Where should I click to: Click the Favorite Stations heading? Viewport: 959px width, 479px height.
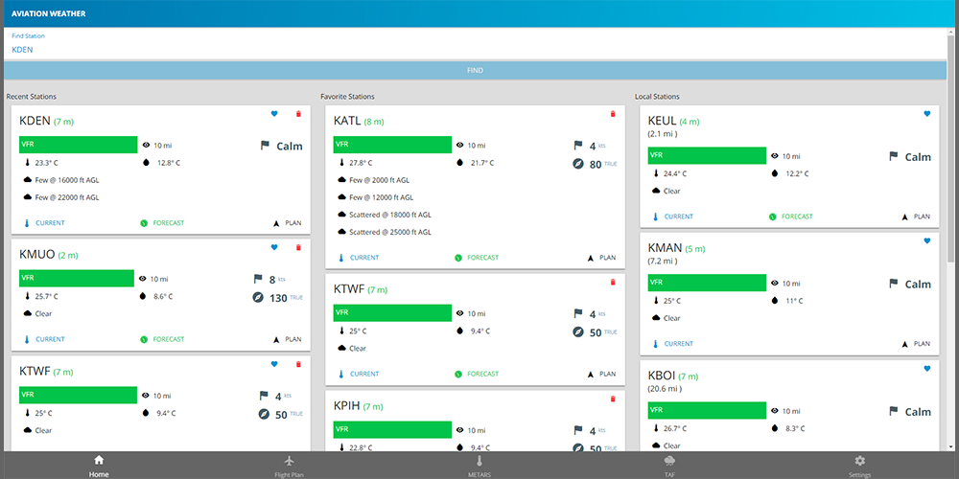pyautogui.click(x=347, y=97)
